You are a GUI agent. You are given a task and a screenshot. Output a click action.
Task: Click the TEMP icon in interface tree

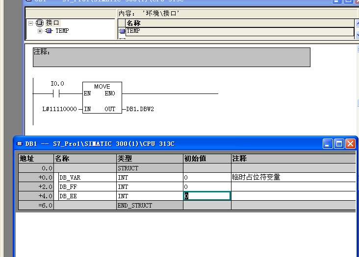click(x=49, y=31)
